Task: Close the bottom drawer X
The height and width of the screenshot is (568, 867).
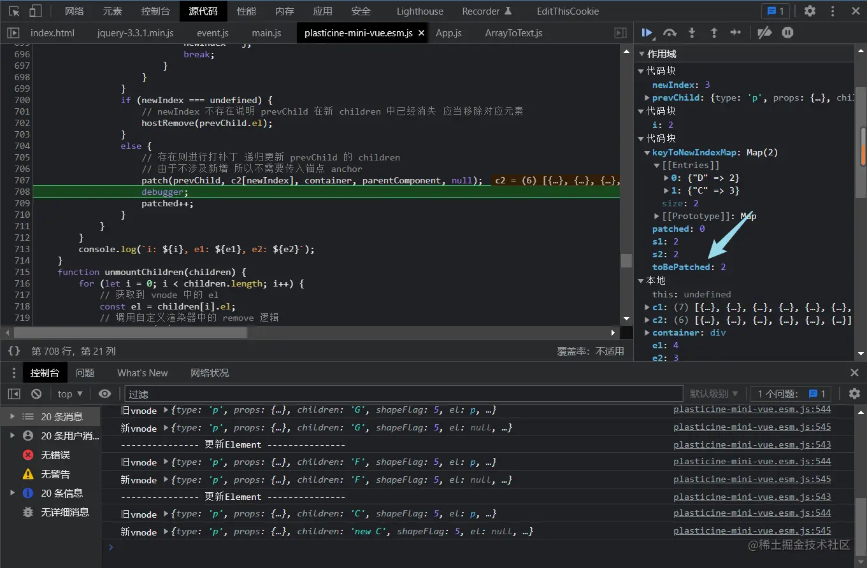Action: click(854, 373)
